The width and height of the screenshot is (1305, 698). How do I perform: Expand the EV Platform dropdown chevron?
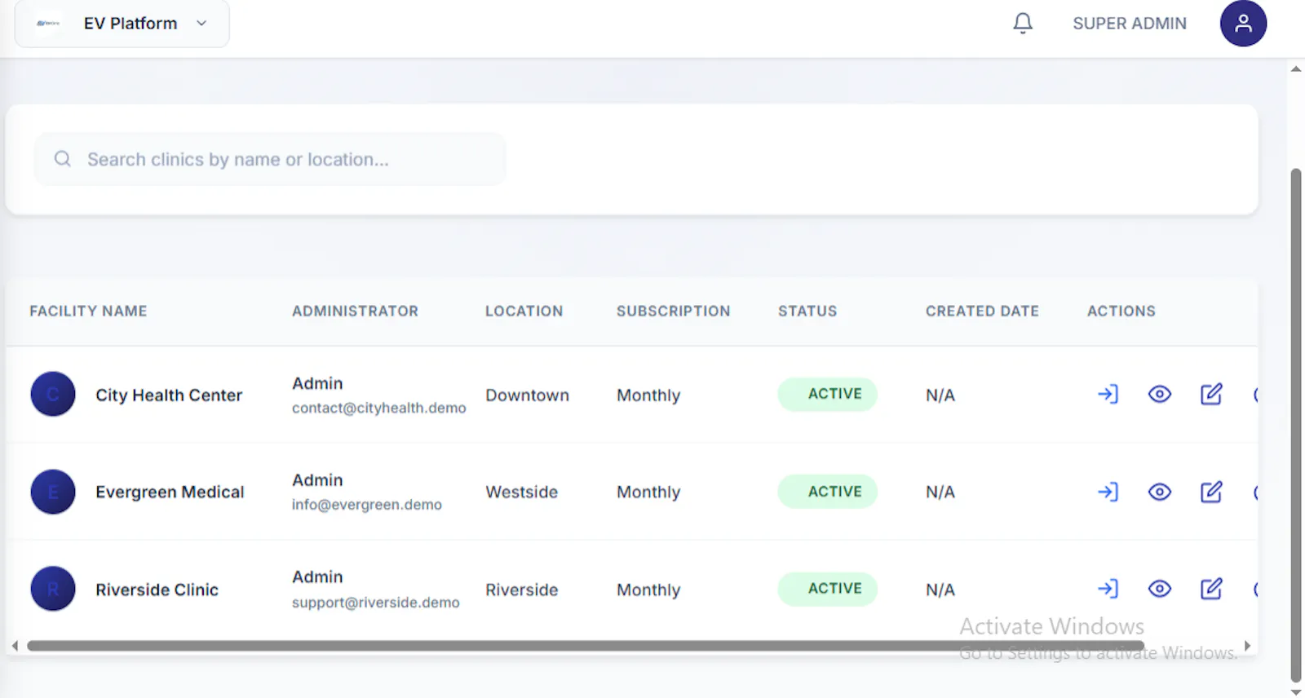pos(201,24)
